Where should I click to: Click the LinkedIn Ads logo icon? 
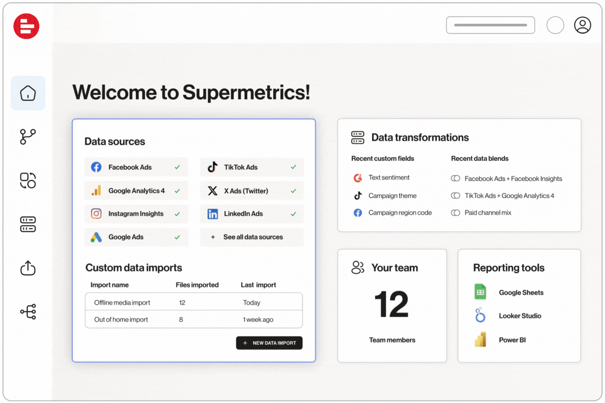(x=213, y=214)
